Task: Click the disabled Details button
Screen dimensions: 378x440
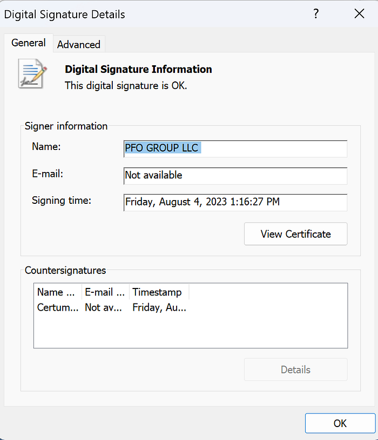Action: [295, 369]
